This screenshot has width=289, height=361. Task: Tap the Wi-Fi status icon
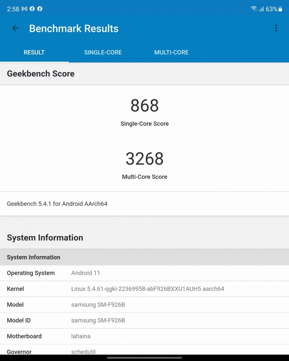pyautogui.click(x=254, y=9)
